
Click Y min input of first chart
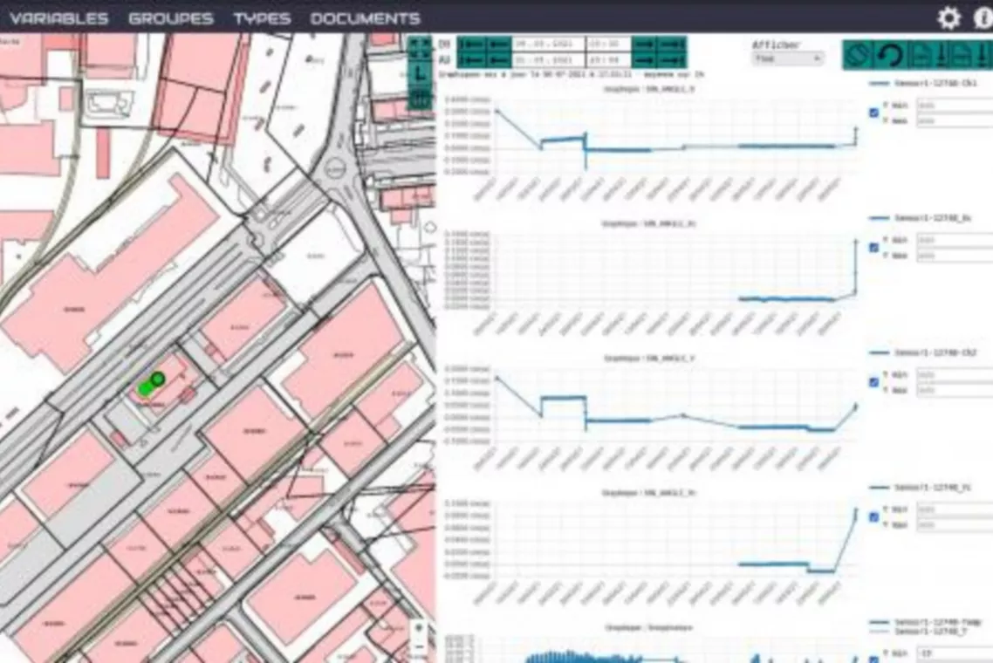pyautogui.click(x=953, y=105)
